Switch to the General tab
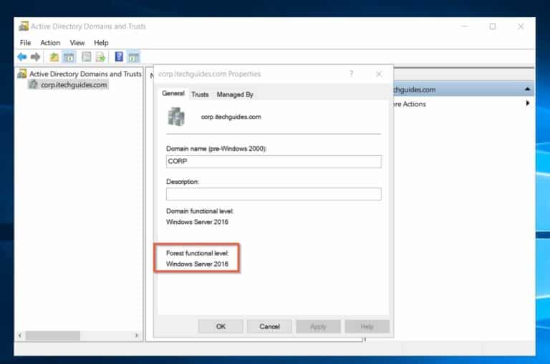This screenshot has width=550, height=364. pos(173,93)
